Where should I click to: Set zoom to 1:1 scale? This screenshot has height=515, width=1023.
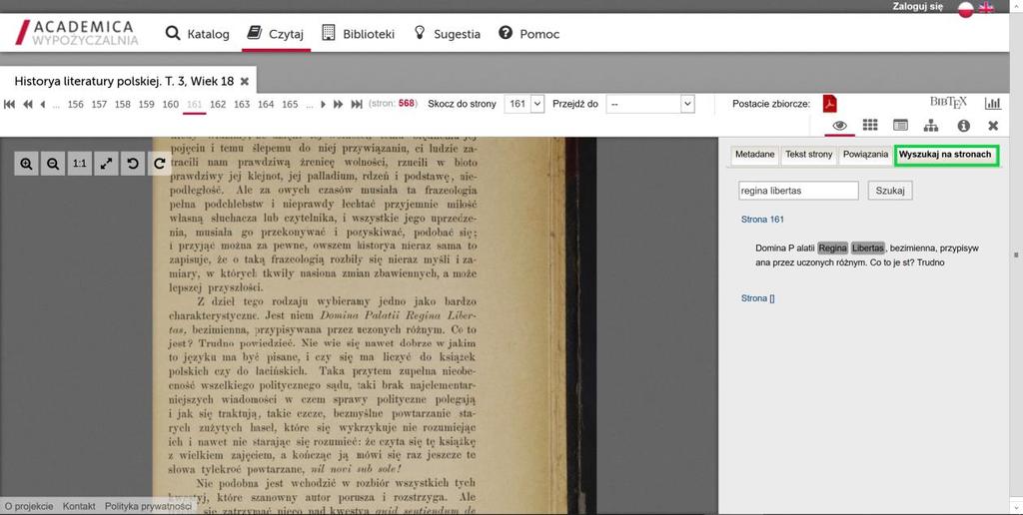click(80, 164)
